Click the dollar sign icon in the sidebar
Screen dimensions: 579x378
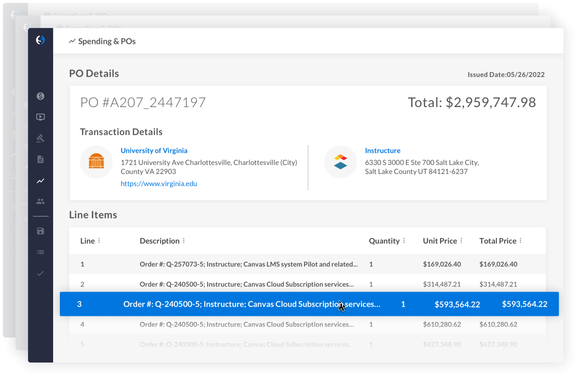point(41,96)
